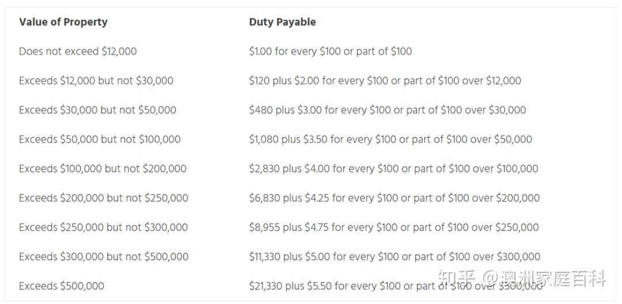Click the Exceeds $500,000 cell
Viewport: 622px width, 304px height.
[62, 286]
